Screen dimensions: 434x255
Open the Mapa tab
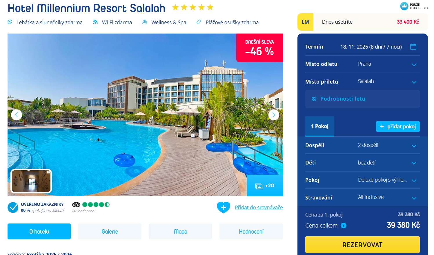tap(180, 231)
